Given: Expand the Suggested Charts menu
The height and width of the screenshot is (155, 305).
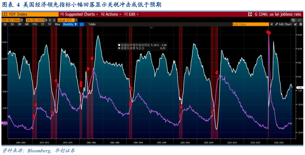Looking at the screenshot, I should (x=79, y=14).
